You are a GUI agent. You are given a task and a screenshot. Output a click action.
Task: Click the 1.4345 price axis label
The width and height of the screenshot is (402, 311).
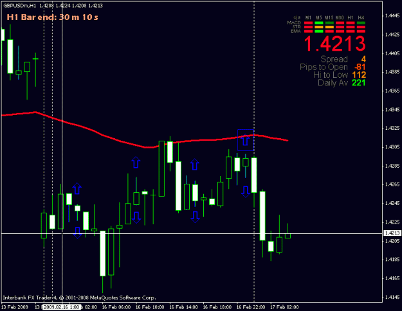coord(392,110)
